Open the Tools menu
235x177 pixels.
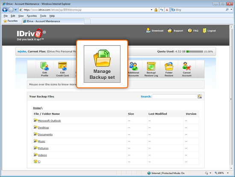[43, 16]
